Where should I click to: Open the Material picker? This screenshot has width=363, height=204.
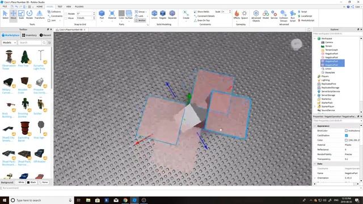point(112,14)
